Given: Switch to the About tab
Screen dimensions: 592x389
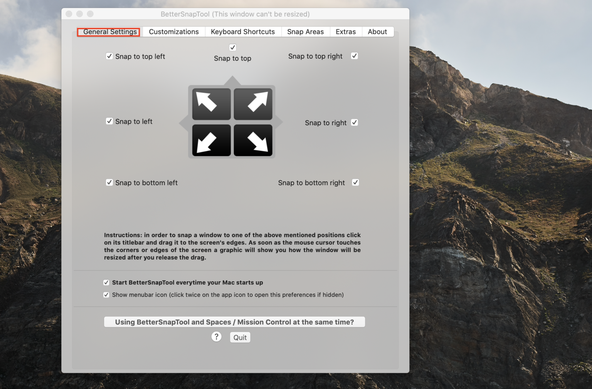Looking at the screenshot, I should pos(377,32).
